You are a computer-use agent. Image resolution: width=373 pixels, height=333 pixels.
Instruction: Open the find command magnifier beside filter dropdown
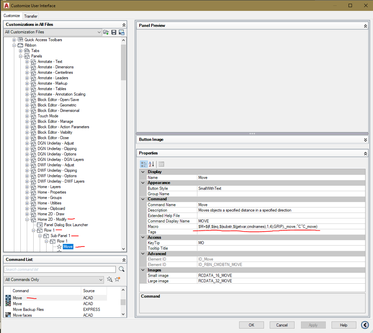coord(109,279)
